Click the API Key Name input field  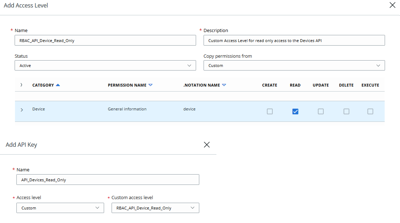108,180
